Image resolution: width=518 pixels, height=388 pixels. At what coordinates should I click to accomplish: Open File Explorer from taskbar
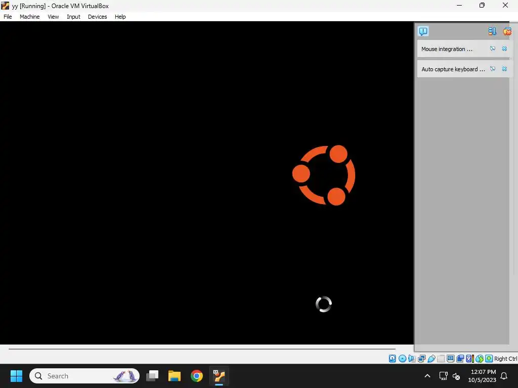pos(175,376)
